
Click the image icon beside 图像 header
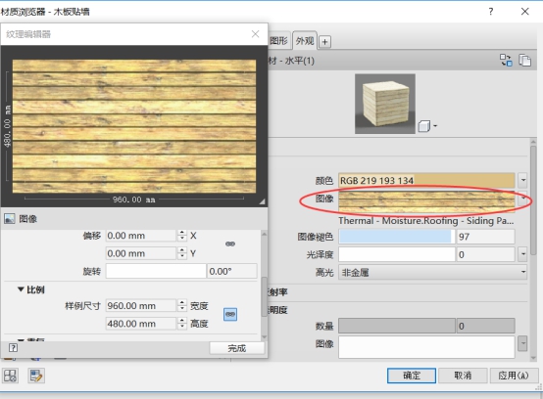[x=10, y=219]
